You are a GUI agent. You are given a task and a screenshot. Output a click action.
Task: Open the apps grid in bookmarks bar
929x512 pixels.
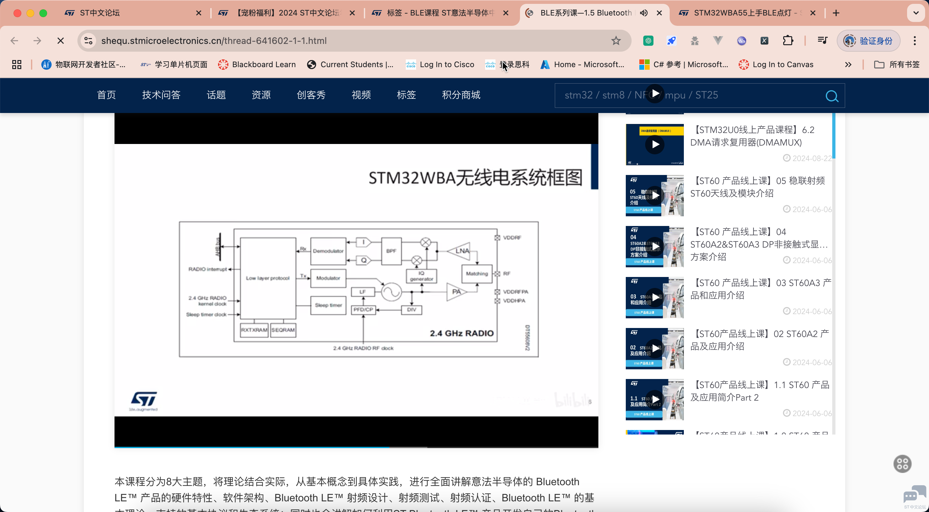pos(16,65)
